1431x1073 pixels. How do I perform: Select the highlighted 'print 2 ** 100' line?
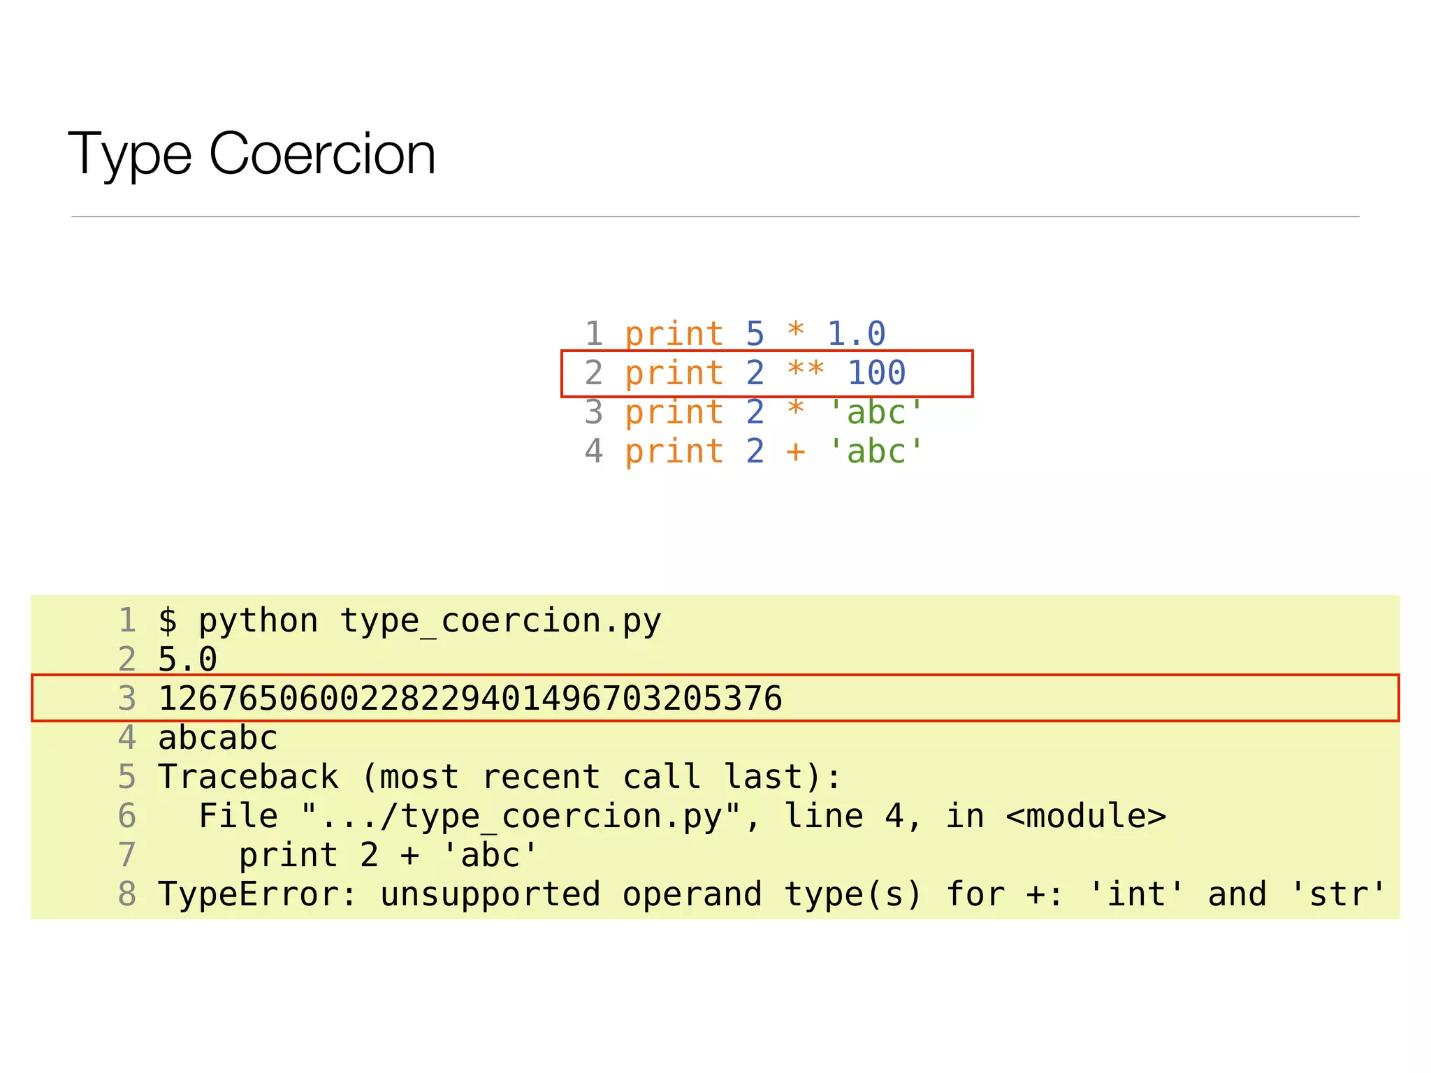(x=765, y=373)
